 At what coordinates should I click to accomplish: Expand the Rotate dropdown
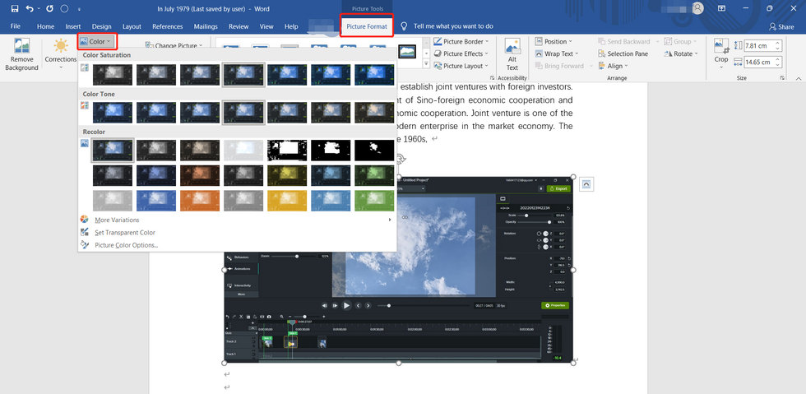pyautogui.click(x=683, y=53)
